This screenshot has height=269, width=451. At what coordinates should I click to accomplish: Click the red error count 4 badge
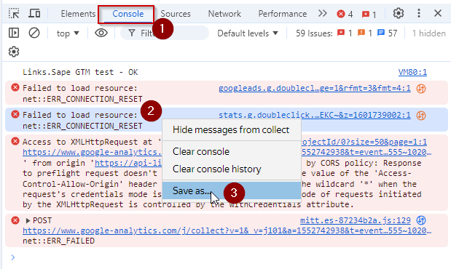click(x=345, y=14)
